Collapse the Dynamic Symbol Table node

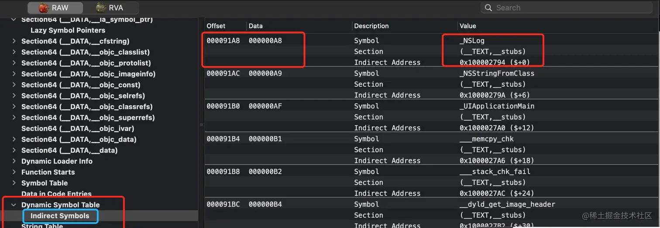pos(14,205)
